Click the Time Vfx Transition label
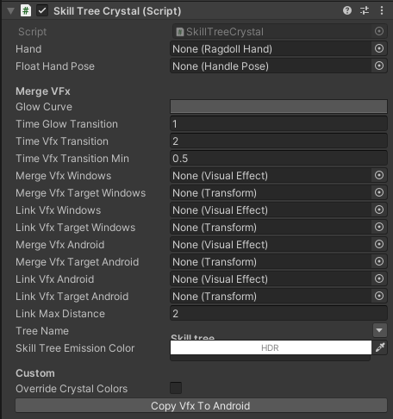This screenshot has width=393, height=419. click(x=62, y=141)
